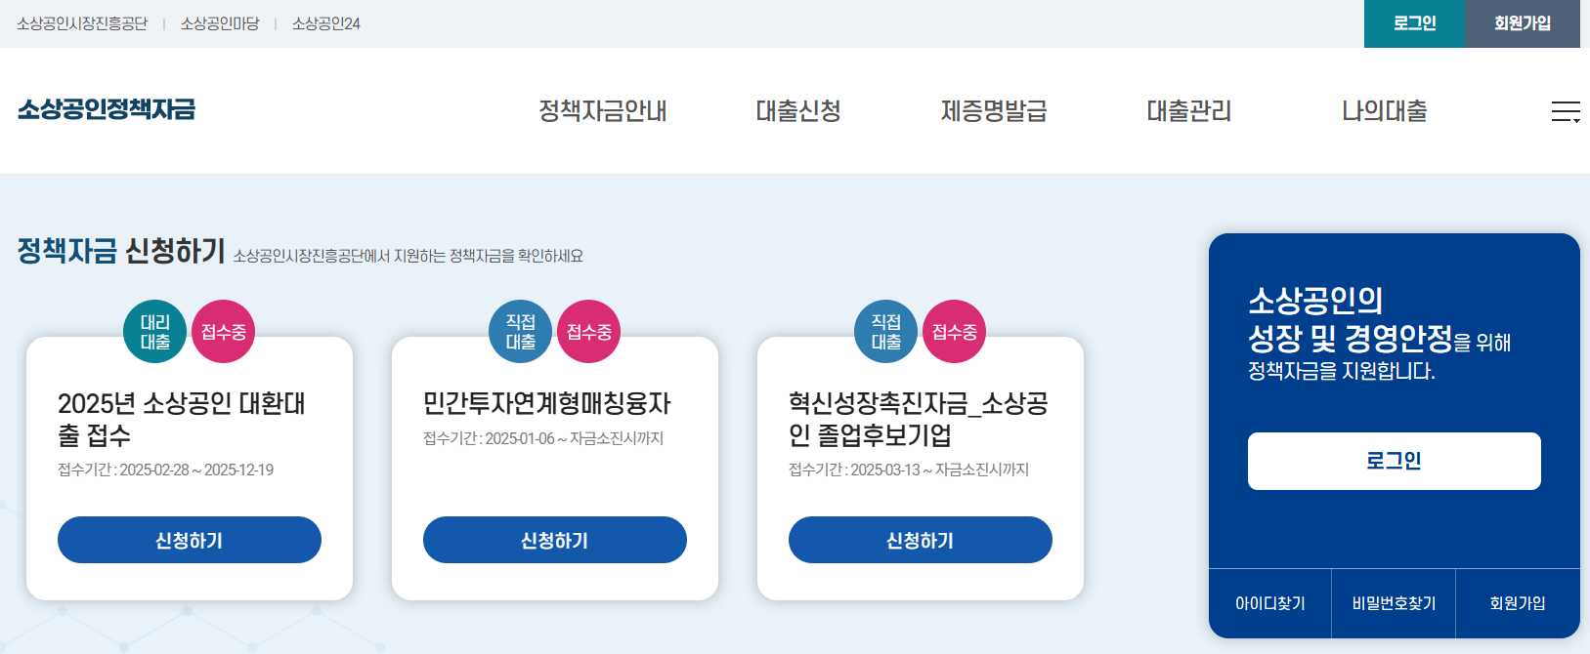Open the 대출관리 menu
Image resolution: width=1590 pixels, height=654 pixels.
pos(1188,111)
